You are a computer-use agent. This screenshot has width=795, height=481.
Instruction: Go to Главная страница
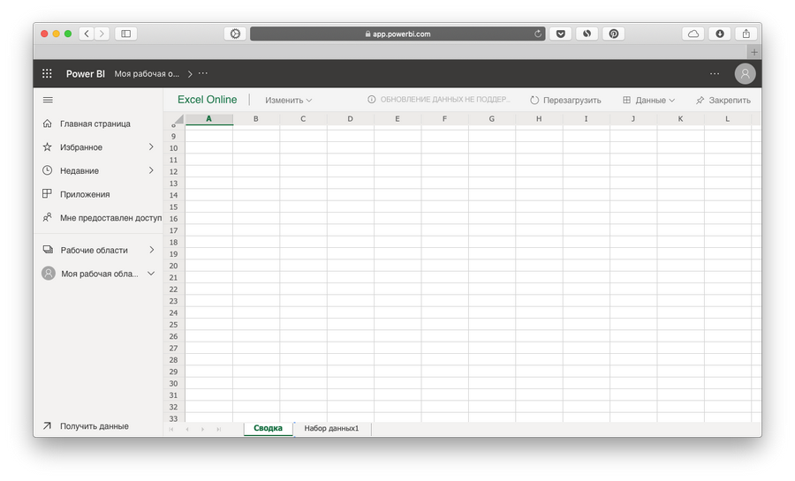[x=95, y=124]
